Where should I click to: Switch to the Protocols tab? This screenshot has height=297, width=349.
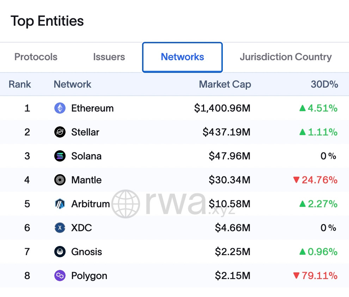[x=36, y=57]
